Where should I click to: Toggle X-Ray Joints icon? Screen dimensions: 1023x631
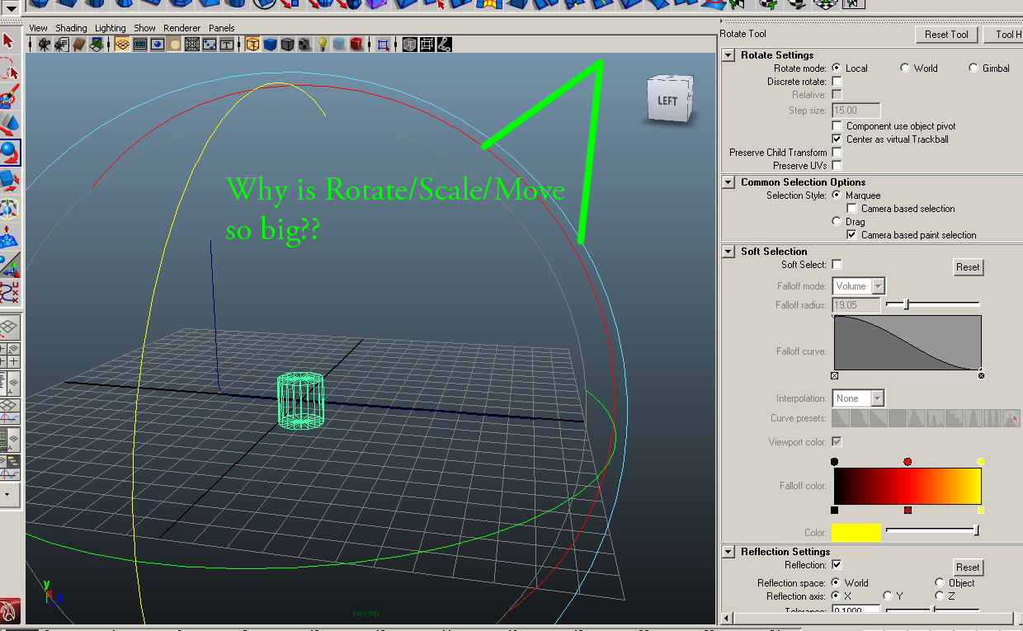point(444,44)
